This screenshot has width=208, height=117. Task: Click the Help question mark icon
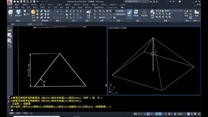point(180,2)
